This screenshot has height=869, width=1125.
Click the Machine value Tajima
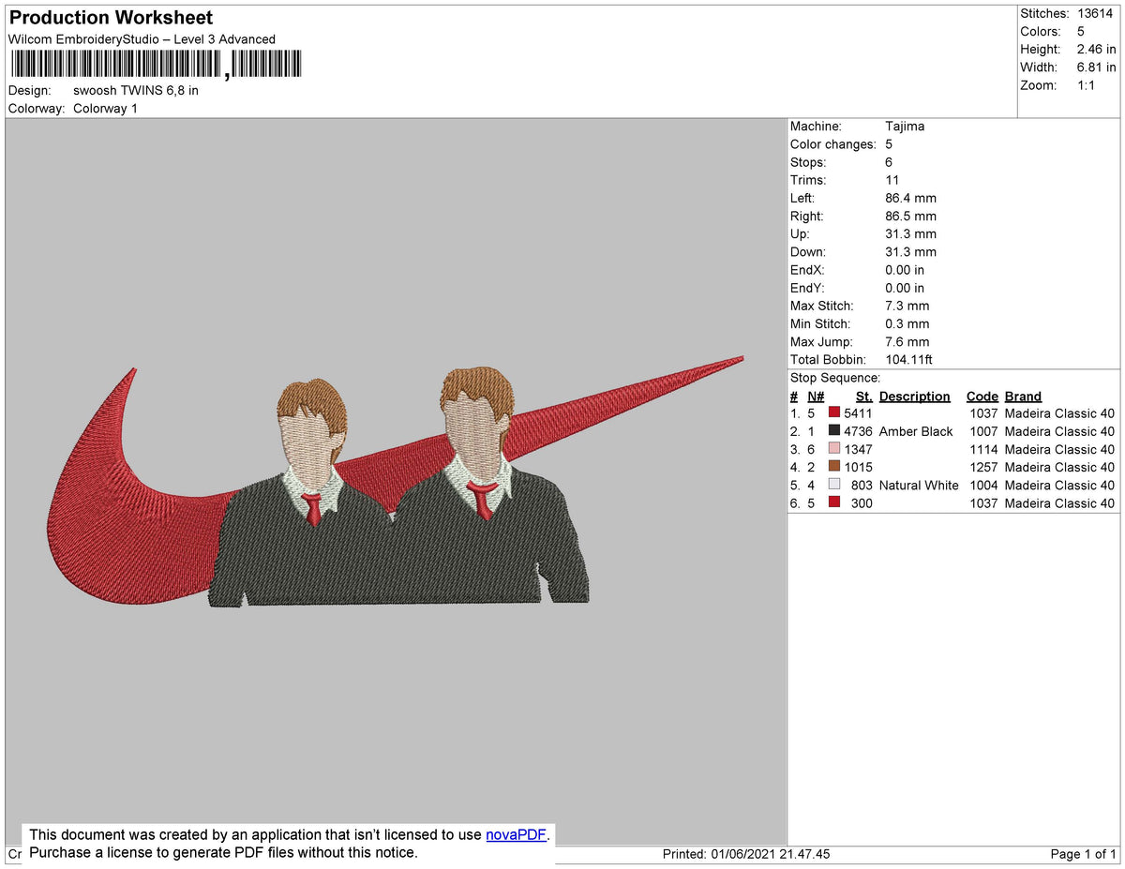pyautogui.click(x=905, y=126)
